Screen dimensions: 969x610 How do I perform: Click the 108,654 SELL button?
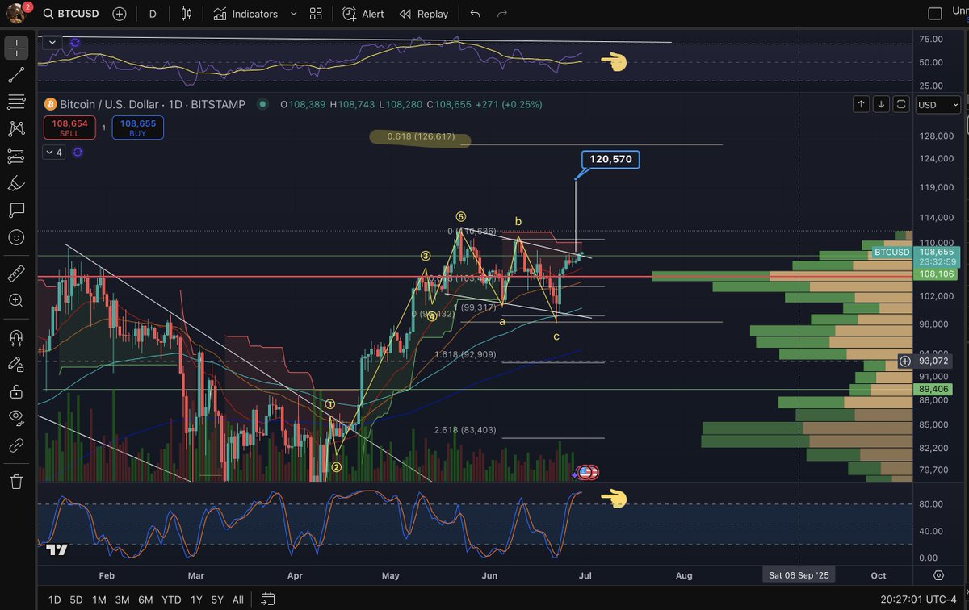coord(69,127)
